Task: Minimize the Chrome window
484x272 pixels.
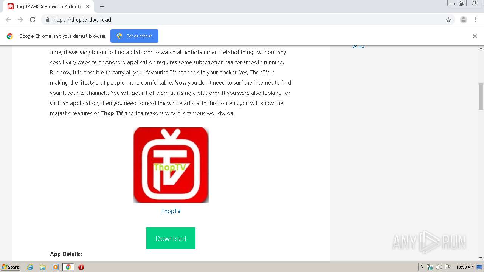Action: 452,3
